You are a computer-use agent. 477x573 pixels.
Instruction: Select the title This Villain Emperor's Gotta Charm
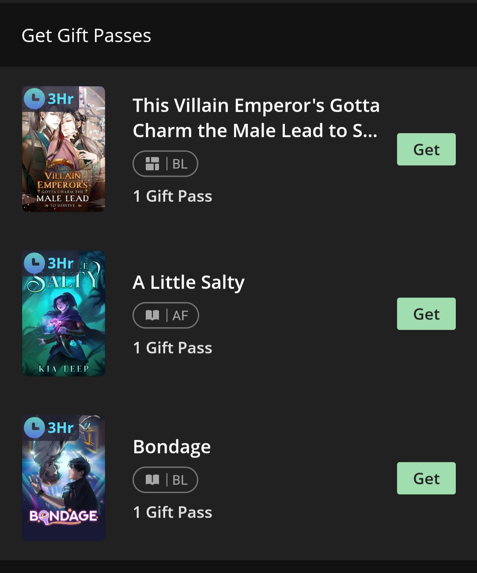256,118
